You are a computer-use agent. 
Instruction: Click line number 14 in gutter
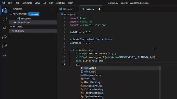click(x=64, y=64)
